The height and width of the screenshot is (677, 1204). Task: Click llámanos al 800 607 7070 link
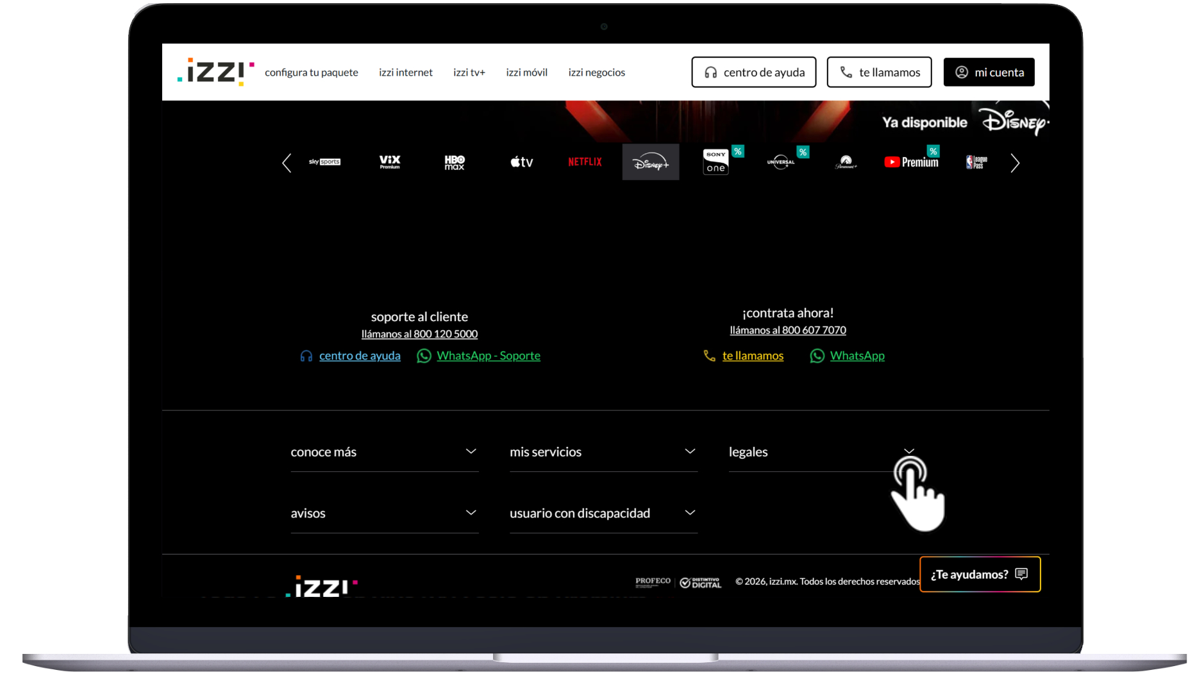pos(788,330)
